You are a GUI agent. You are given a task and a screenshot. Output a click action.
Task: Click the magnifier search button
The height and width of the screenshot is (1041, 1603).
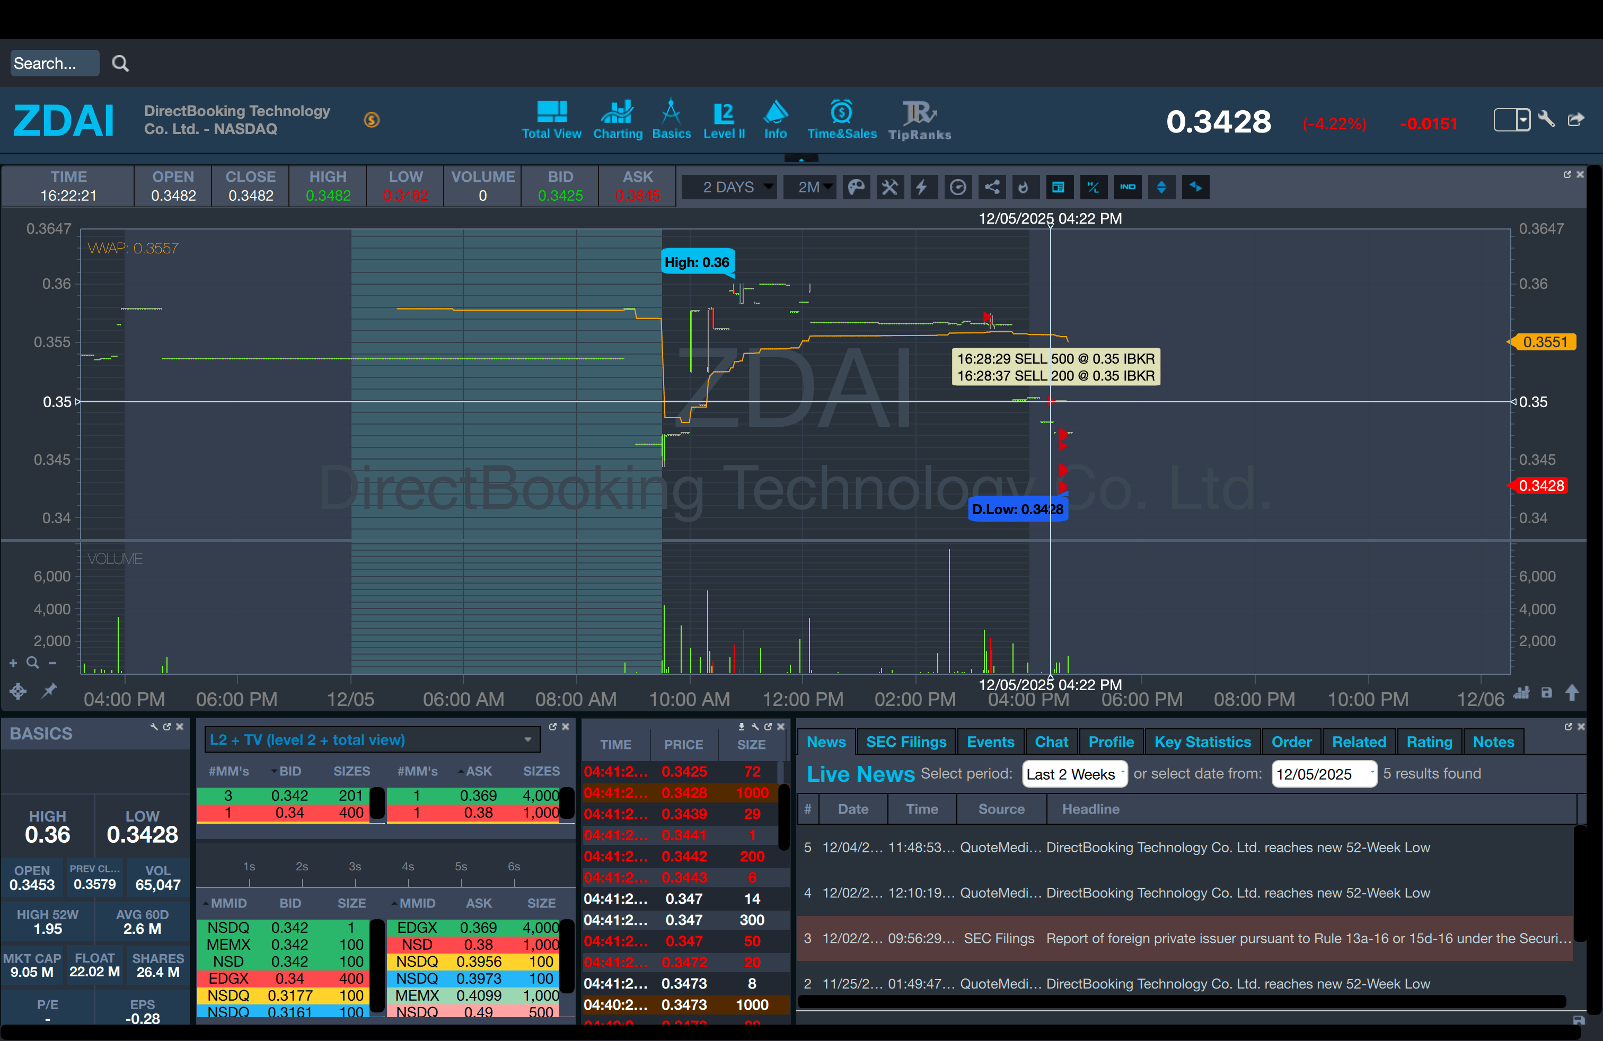[x=120, y=63]
